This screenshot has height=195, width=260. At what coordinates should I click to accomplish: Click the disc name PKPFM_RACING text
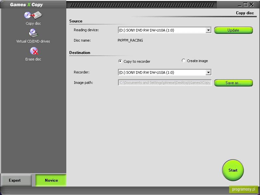click(x=130, y=40)
